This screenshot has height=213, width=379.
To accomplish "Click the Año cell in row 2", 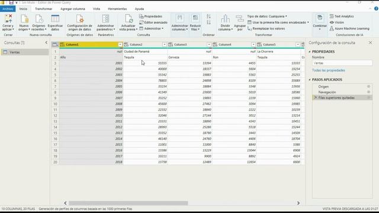I will point(91,57).
